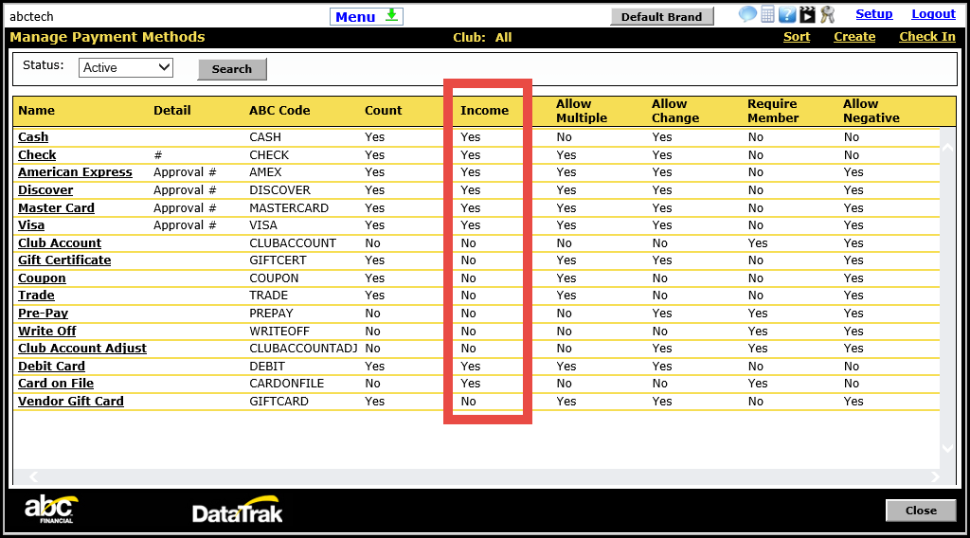Open the Vendor Gift Card payment method

pos(70,401)
